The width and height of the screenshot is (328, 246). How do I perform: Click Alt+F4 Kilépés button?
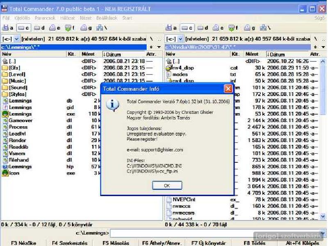click(x=303, y=243)
